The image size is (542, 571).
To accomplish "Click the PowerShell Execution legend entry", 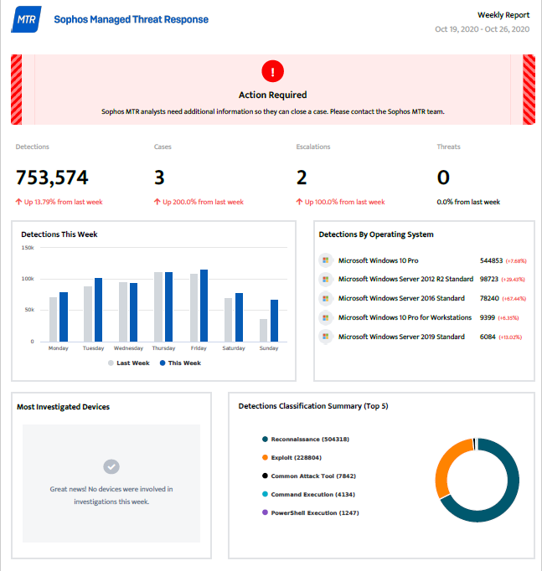I will [x=306, y=512].
